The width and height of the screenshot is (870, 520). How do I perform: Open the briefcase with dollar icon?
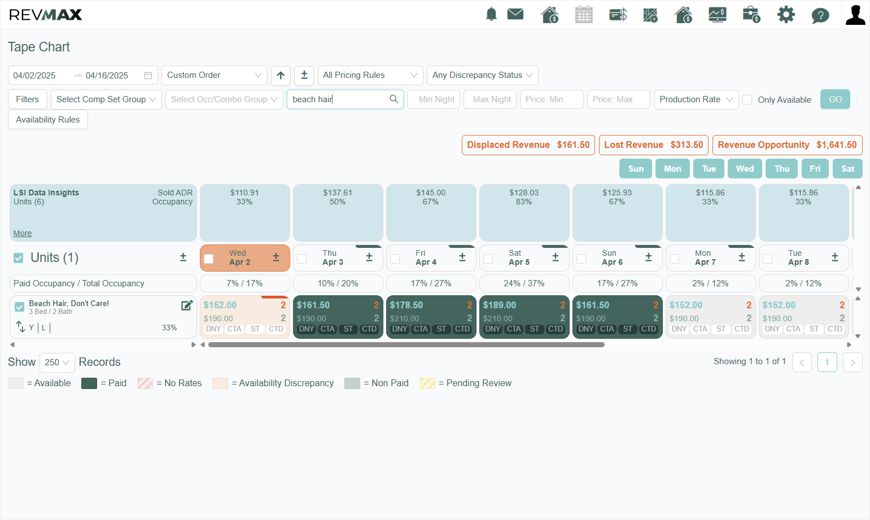(x=751, y=14)
